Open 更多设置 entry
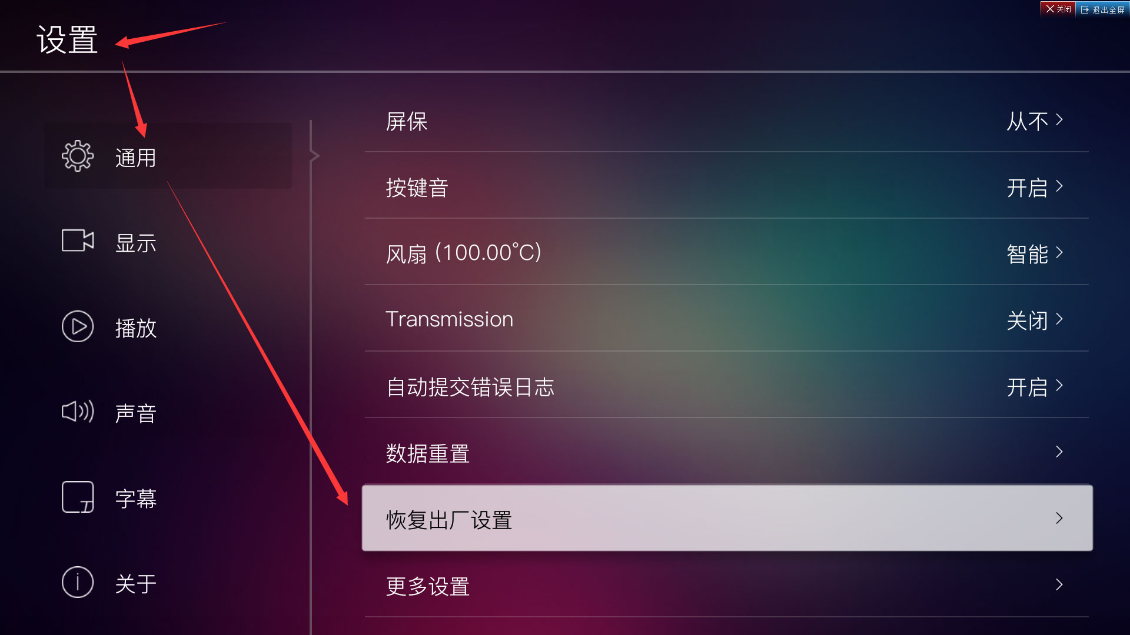1130x635 pixels. [727, 584]
